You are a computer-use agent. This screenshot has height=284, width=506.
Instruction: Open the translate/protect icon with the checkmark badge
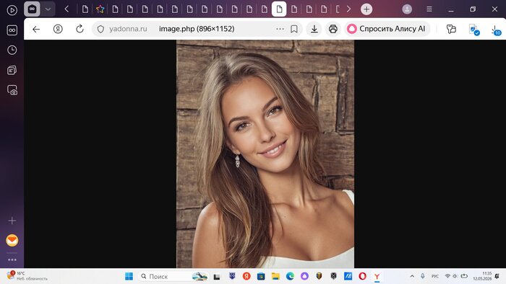tap(474, 30)
